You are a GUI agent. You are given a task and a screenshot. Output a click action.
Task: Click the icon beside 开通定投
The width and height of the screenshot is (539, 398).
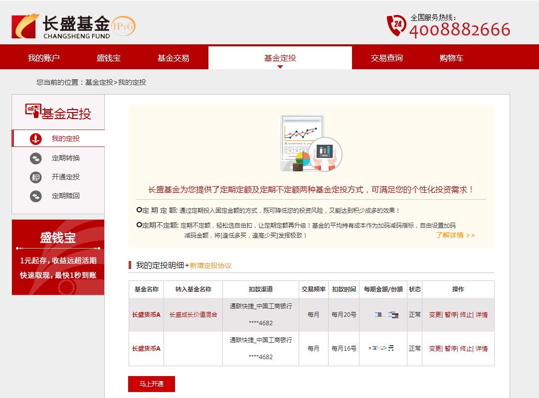point(36,177)
